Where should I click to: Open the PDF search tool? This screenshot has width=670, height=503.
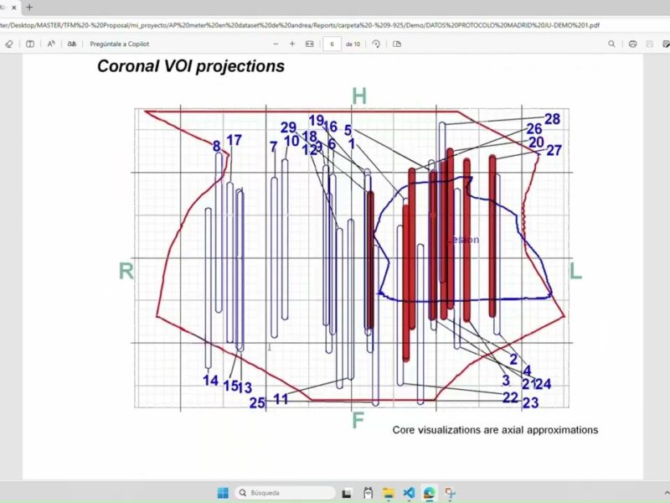(x=612, y=44)
